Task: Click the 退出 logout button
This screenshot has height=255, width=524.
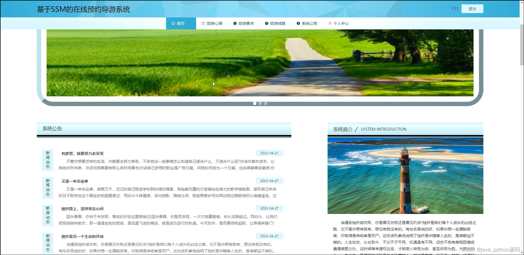Action: click(x=472, y=9)
